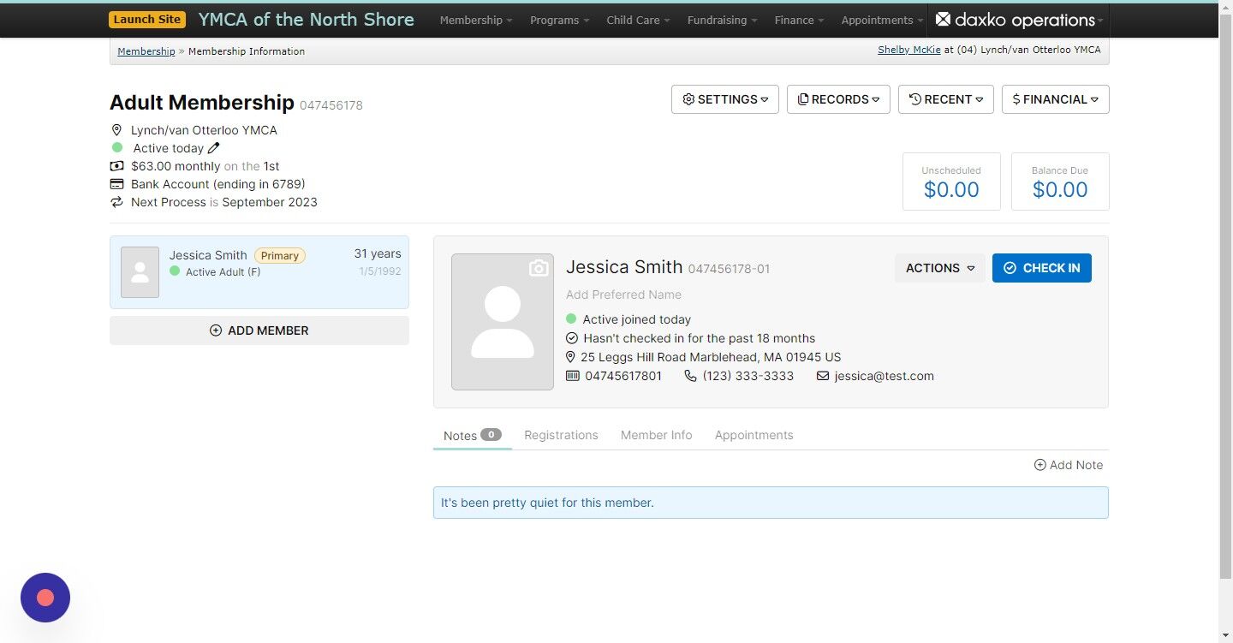Open the Membership menu in the top bar

(x=476, y=20)
